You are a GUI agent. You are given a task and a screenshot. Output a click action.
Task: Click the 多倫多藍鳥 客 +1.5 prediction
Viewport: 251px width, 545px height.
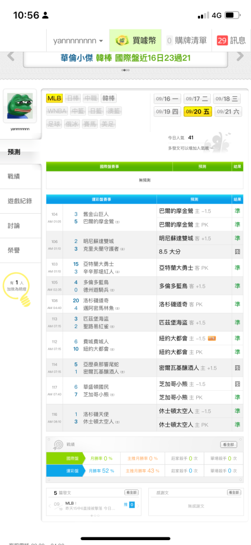point(183,286)
